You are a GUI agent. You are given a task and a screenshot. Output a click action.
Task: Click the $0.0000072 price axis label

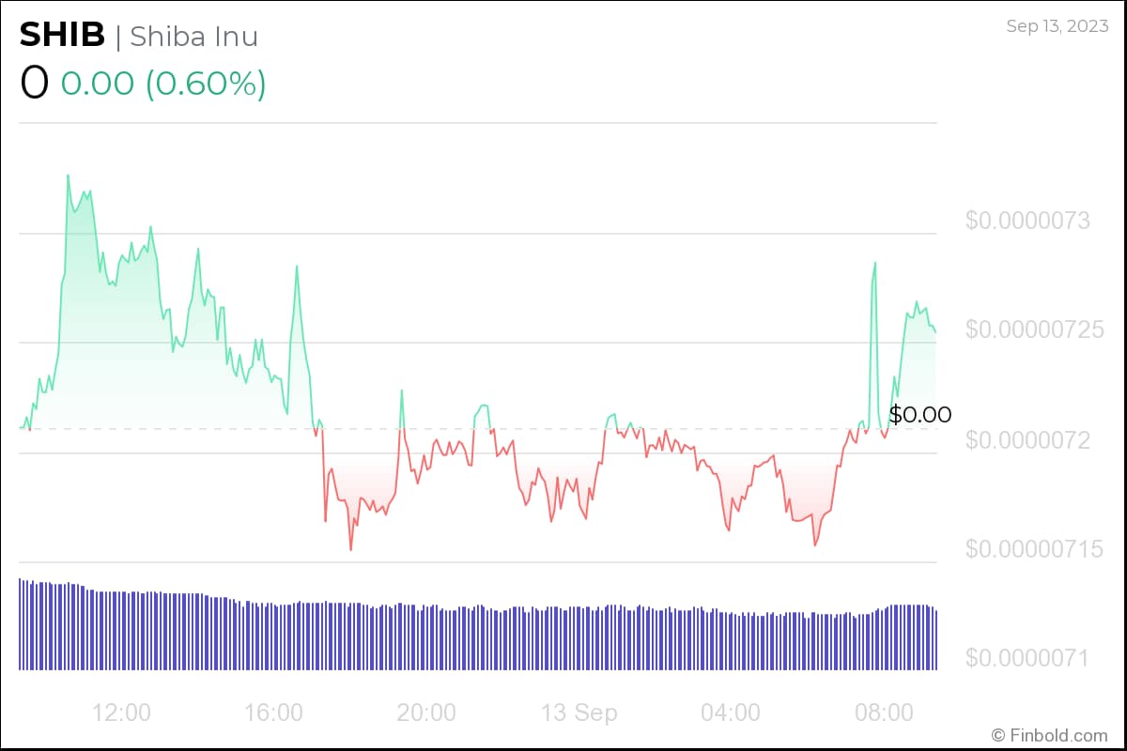click(x=1028, y=439)
